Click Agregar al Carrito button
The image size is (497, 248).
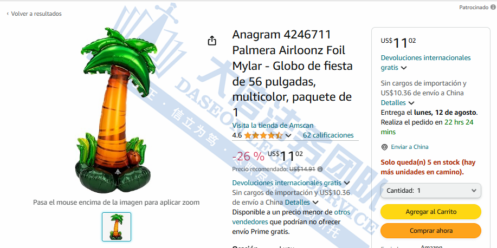431,212
